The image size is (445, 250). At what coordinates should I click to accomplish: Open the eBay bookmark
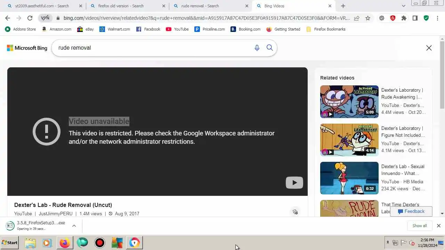pos(86,29)
